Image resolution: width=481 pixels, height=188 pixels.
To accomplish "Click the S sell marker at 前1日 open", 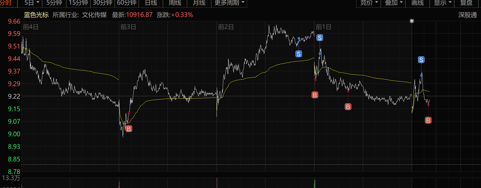I will click(x=320, y=38).
